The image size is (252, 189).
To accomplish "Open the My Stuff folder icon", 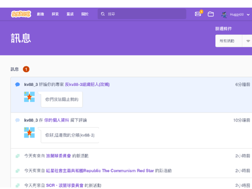I will pos(211,14).
